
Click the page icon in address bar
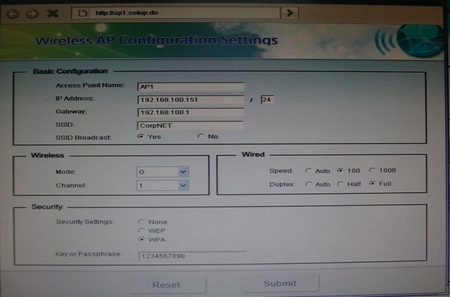[x=82, y=13]
